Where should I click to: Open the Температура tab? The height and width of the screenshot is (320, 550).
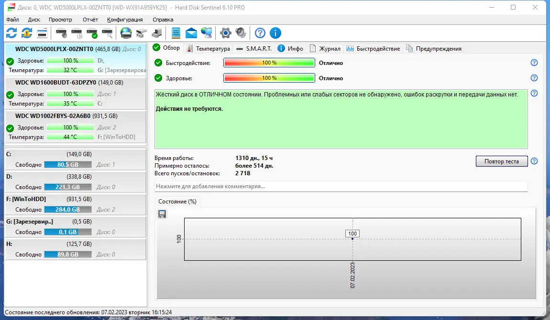(210, 48)
